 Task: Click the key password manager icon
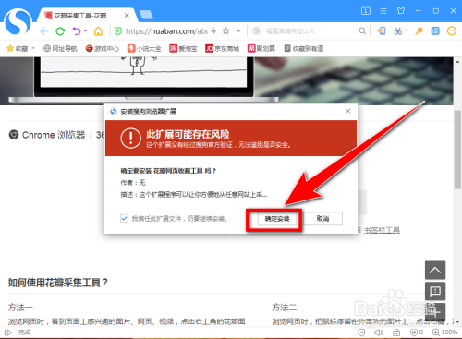tap(419, 31)
